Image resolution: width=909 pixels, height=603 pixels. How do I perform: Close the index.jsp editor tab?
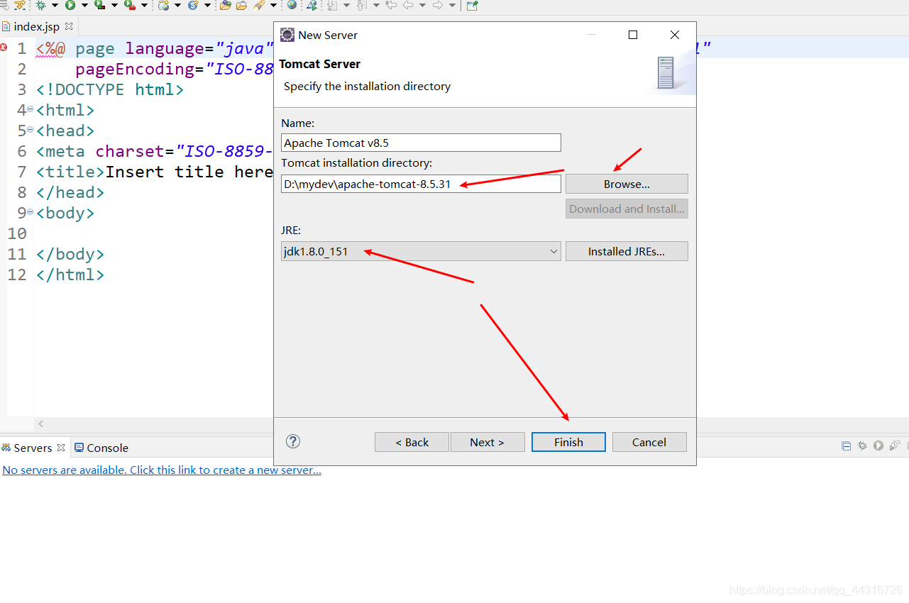click(69, 26)
